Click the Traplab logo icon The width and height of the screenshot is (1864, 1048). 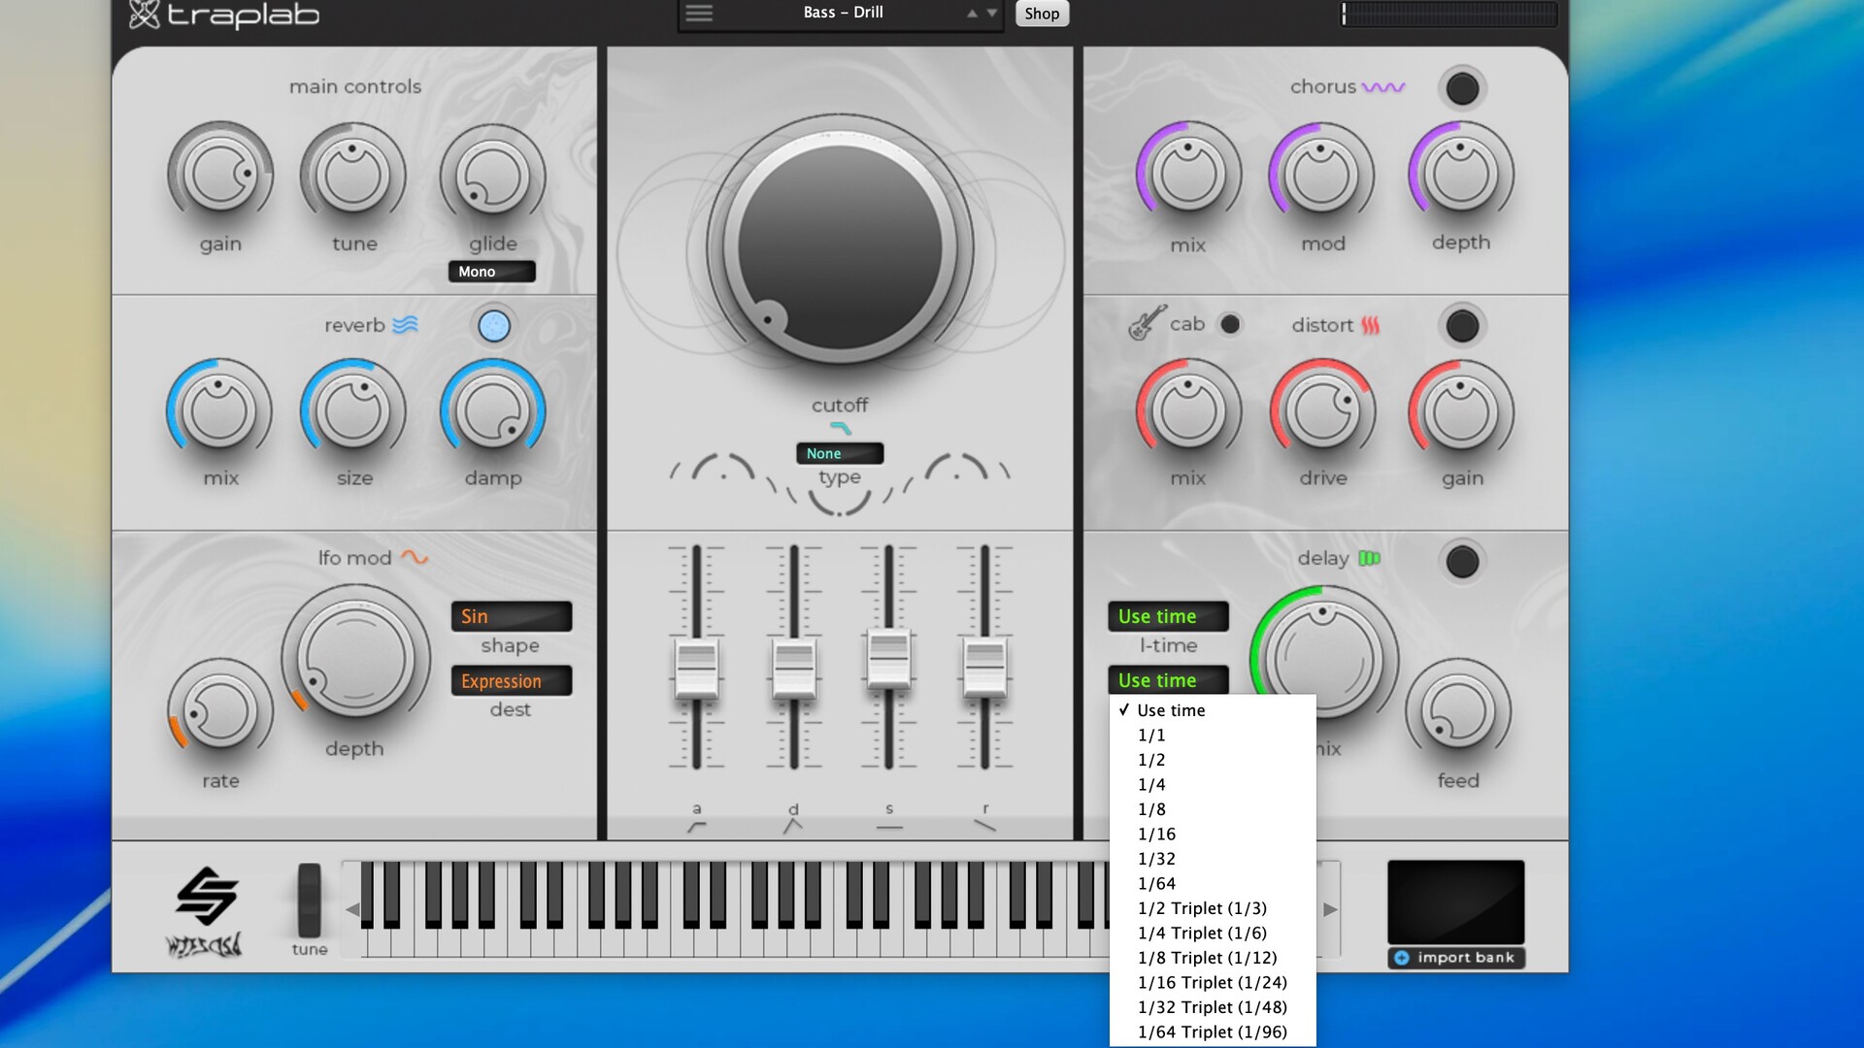click(145, 15)
